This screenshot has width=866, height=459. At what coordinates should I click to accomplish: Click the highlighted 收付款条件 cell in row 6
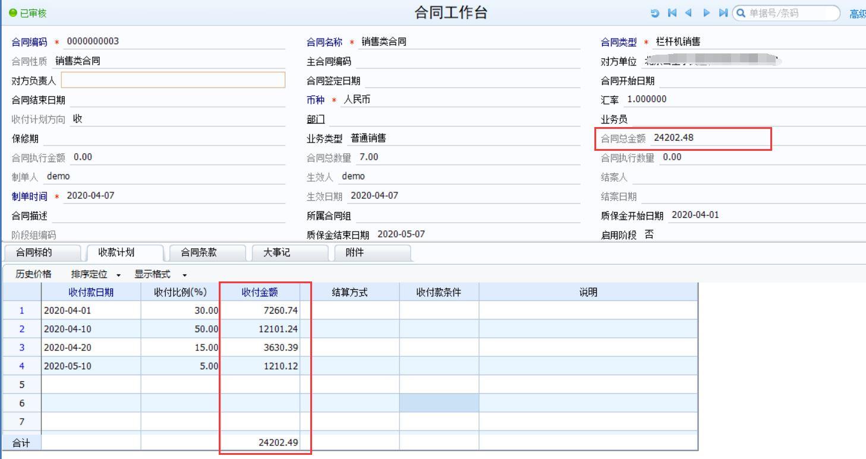(439, 403)
